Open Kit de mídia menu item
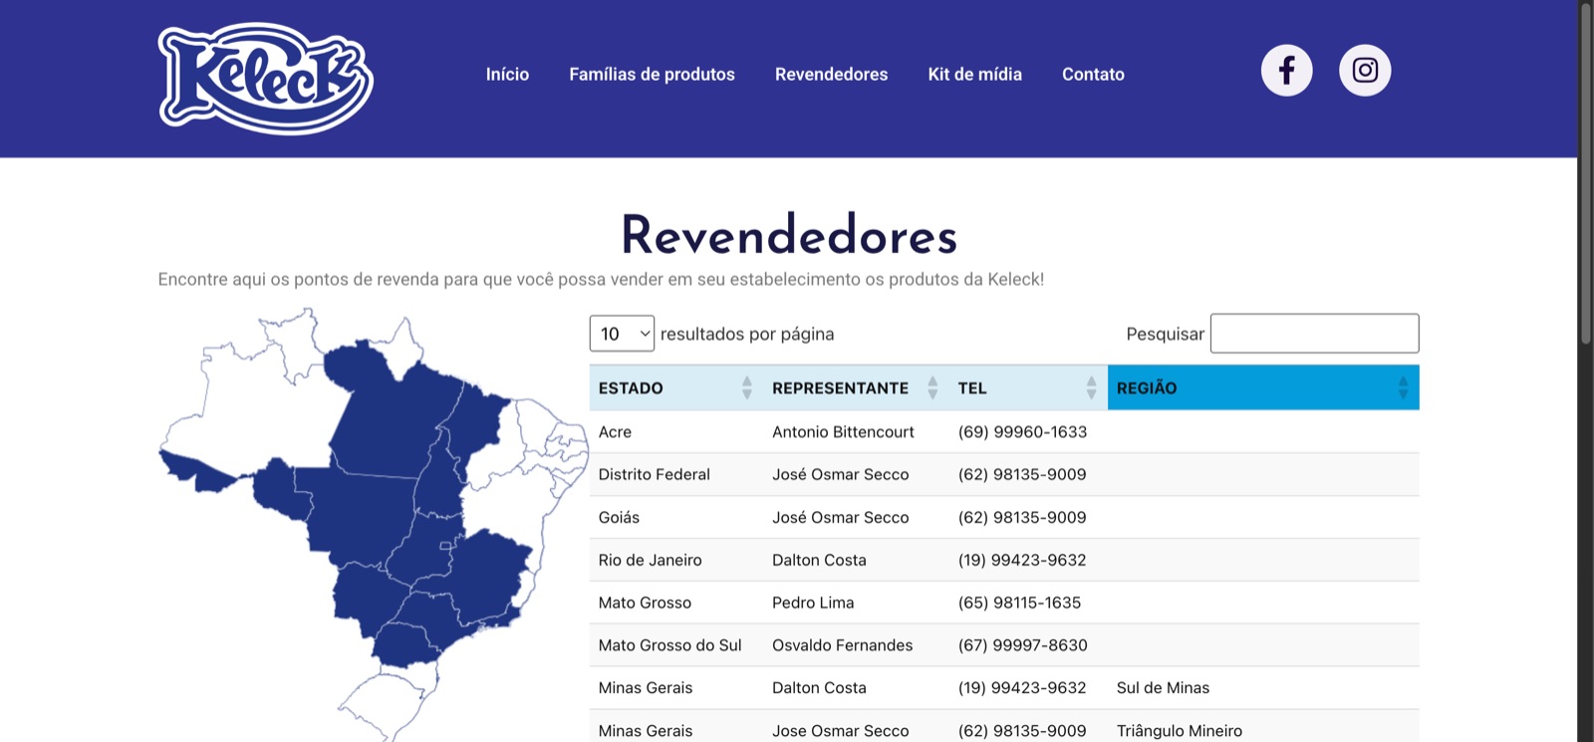 pyautogui.click(x=974, y=75)
